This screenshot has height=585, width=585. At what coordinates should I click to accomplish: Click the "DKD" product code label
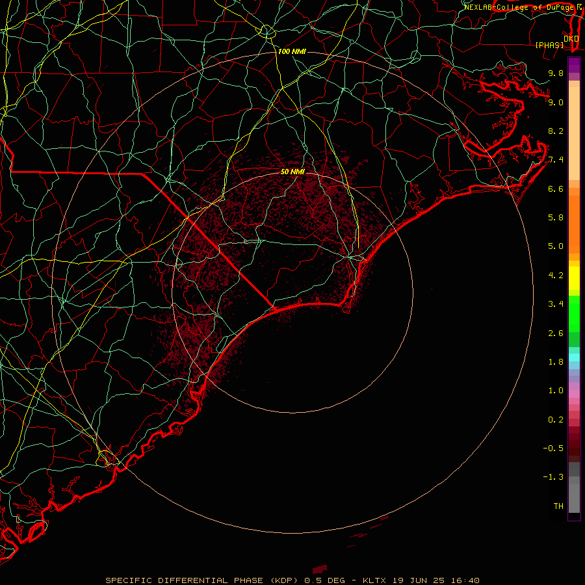[571, 38]
